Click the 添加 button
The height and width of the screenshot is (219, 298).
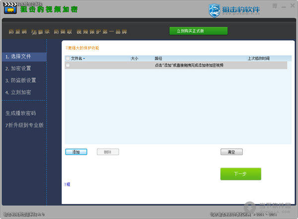coord(76,152)
